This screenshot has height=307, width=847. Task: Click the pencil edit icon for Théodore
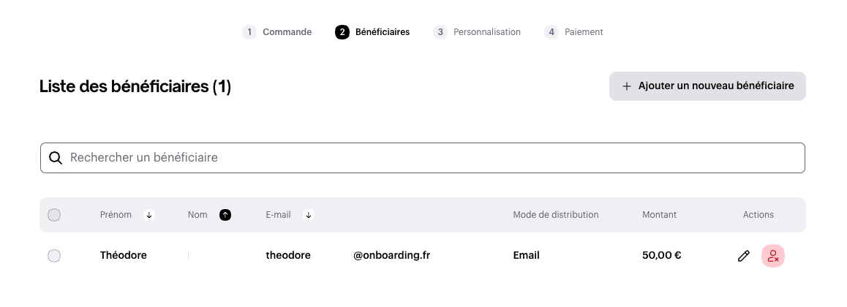pyautogui.click(x=743, y=256)
